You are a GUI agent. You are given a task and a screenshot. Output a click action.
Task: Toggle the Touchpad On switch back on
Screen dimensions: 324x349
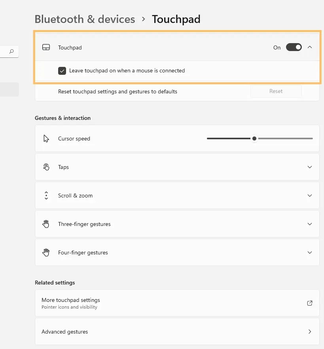tap(294, 47)
